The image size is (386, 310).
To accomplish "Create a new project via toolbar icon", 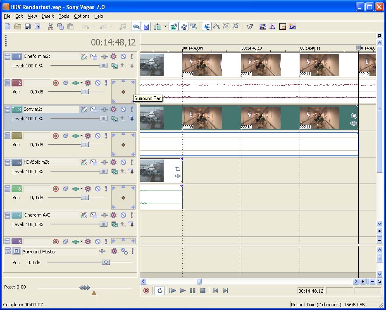I will 7,26.
